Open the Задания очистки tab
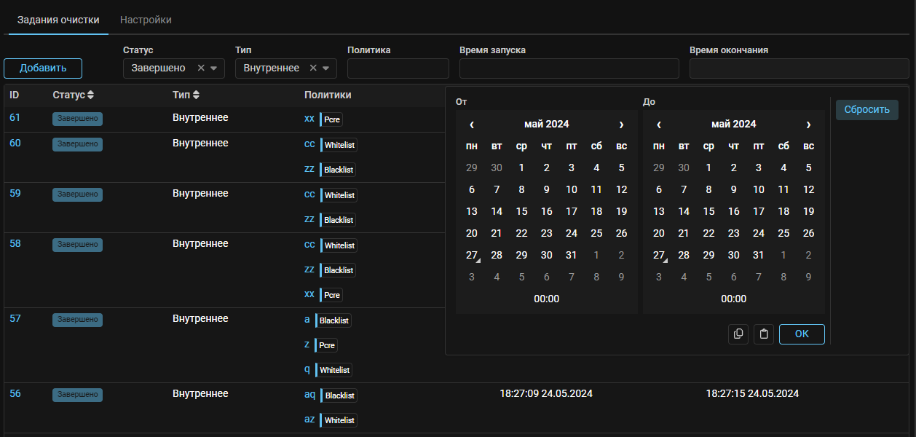 pyautogui.click(x=58, y=20)
